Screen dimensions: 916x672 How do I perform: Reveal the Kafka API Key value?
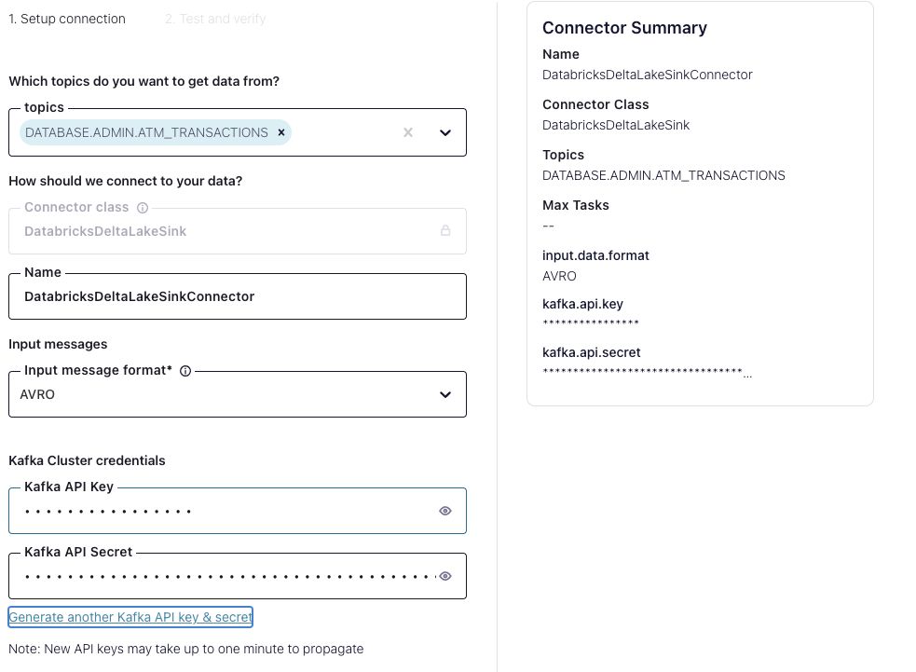[x=445, y=511]
